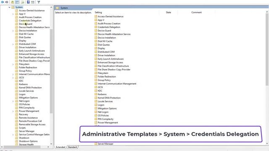Click the Filter funnel toolbar icon
269x151 pixels.
tap(39, 2)
